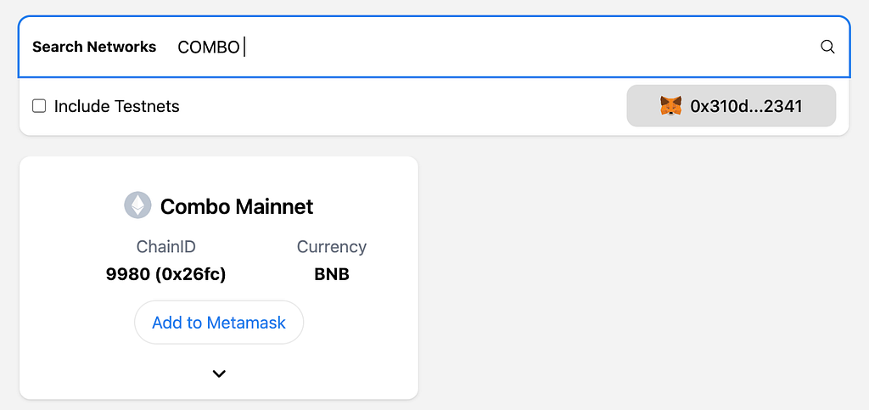869x410 pixels.
Task: Click the wallet address text 0x310d...2341
Action: click(x=746, y=106)
